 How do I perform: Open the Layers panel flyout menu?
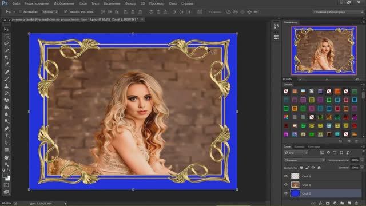tap(363, 146)
